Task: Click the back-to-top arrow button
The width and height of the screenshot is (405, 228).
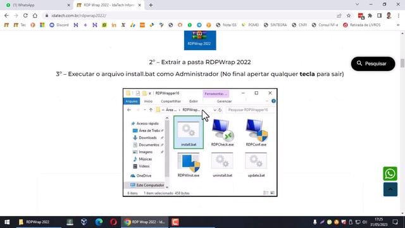Action: pos(390,189)
